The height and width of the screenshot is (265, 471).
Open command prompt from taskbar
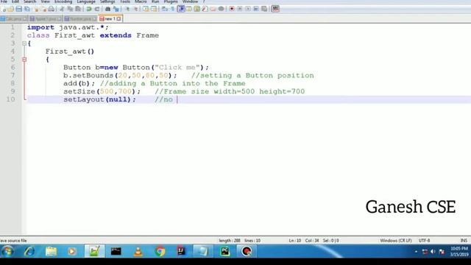click(x=116, y=251)
